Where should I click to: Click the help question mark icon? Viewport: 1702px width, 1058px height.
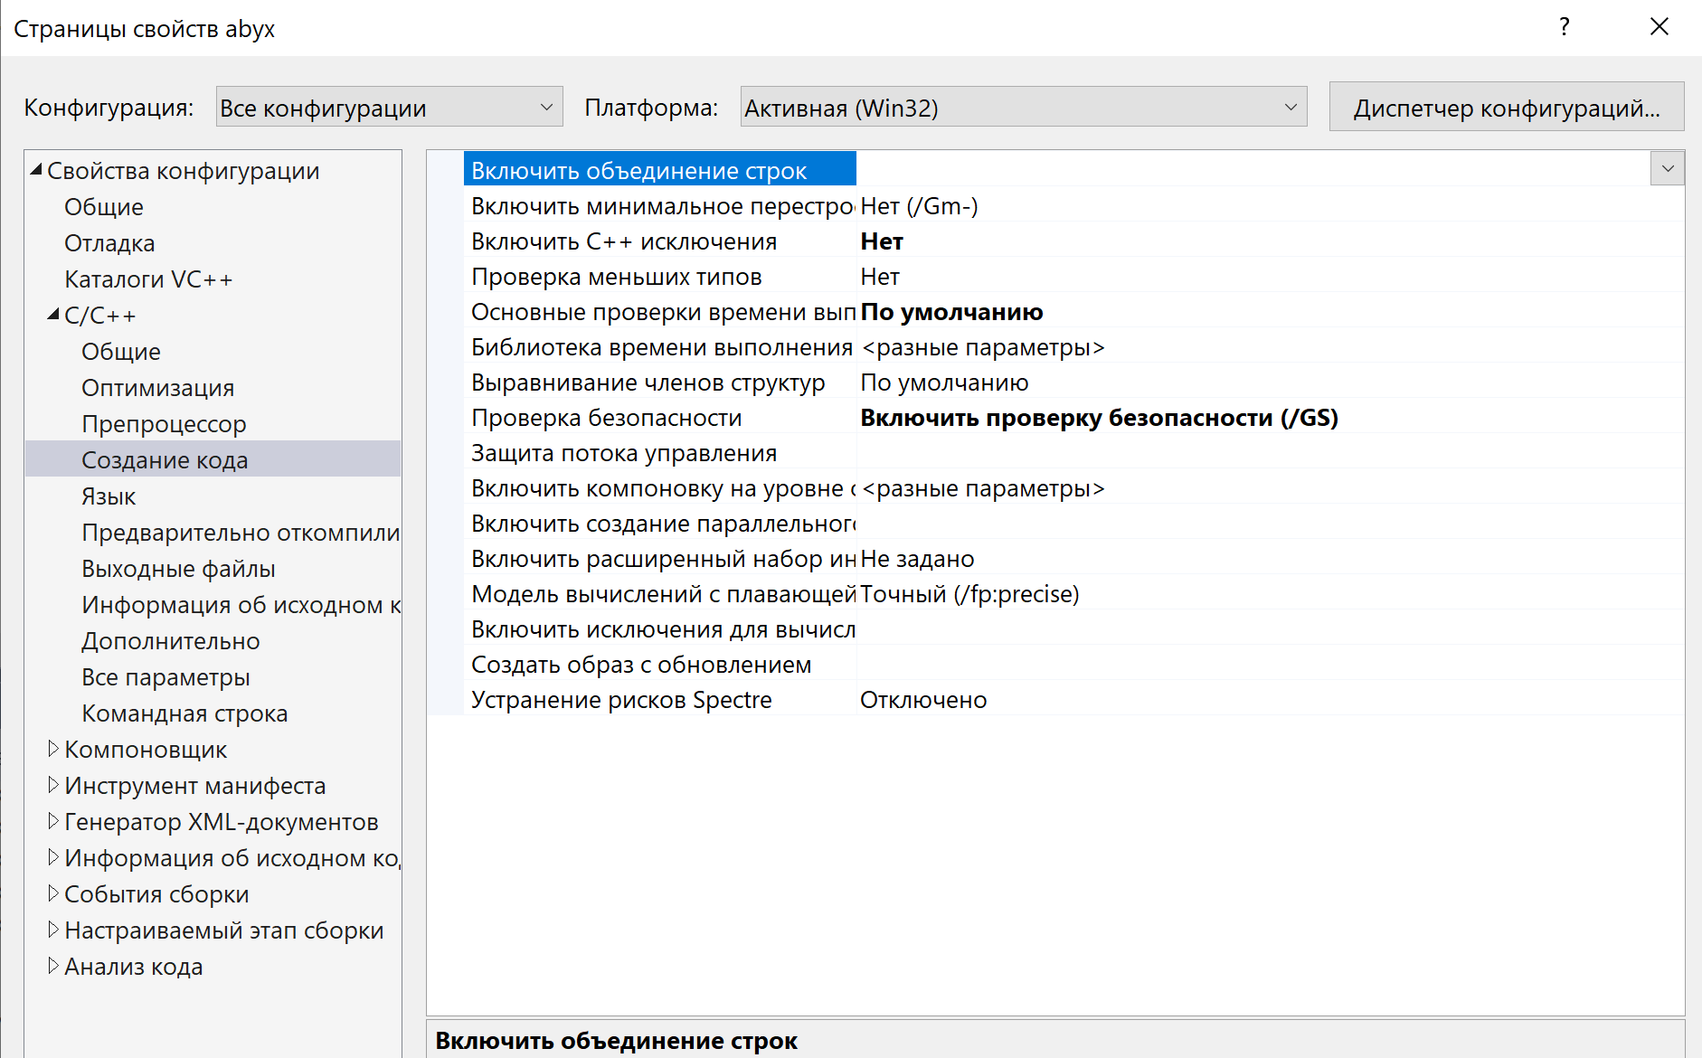pyautogui.click(x=1564, y=27)
